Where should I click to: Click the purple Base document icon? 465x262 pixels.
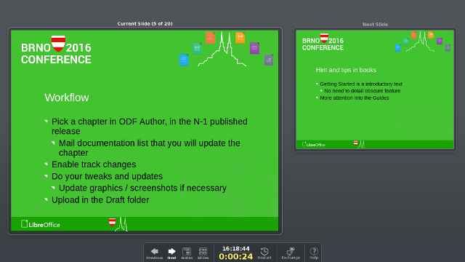(x=254, y=48)
